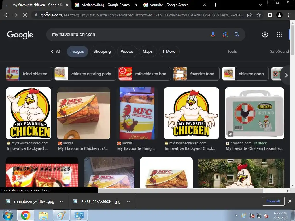Image resolution: width=295 pixels, height=221 pixels.
Task: Open cartoon chicken by stone house image
Action: pyautogui.click(x=241, y=173)
